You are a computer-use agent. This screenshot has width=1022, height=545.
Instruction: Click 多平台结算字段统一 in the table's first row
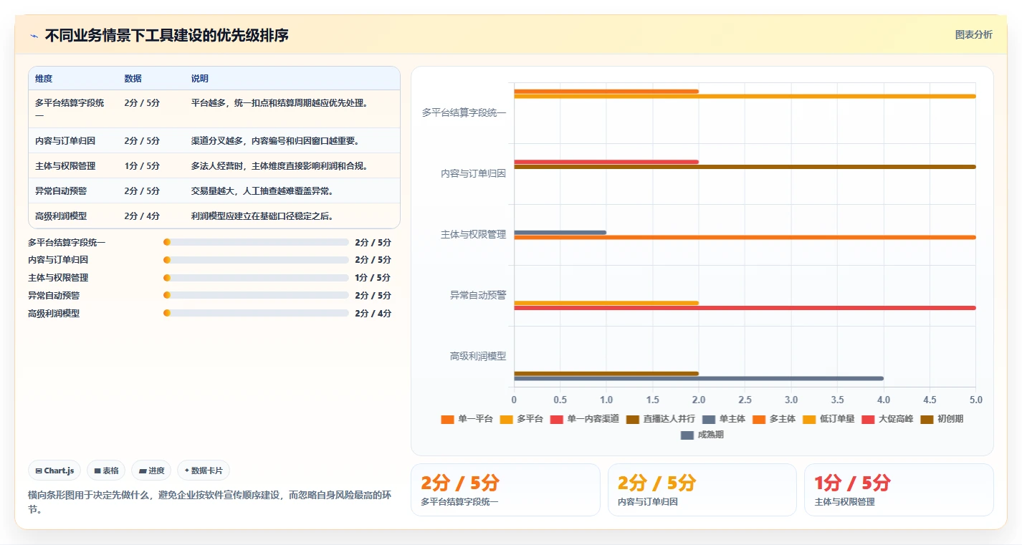[70, 109]
